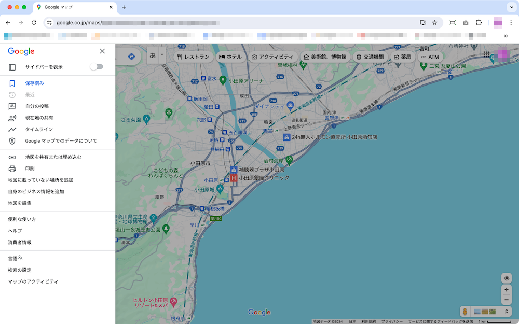The width and height of the screenshot is (519, 324).
Task: Click the link icon beside 地図を共有
Action: pos(12,158)
